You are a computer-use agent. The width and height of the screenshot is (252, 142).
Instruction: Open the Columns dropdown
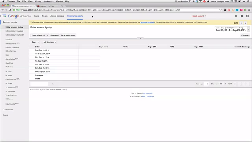(x=245, y=35)
